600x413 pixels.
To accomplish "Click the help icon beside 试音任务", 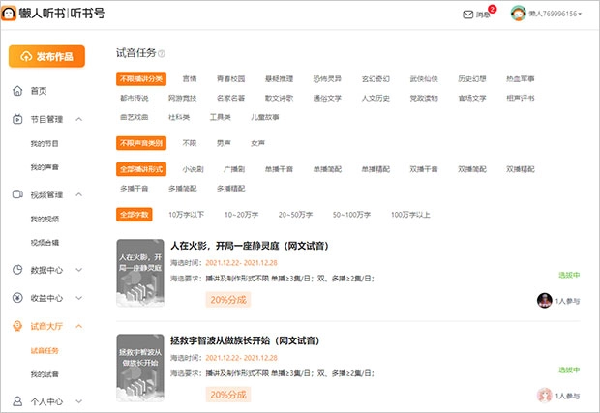I will (162, 54).
